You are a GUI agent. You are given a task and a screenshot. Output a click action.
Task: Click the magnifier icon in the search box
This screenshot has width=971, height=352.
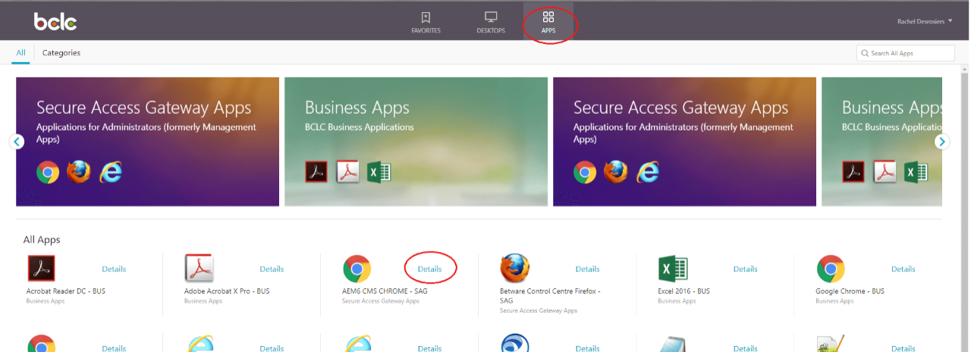coord(865,53)
